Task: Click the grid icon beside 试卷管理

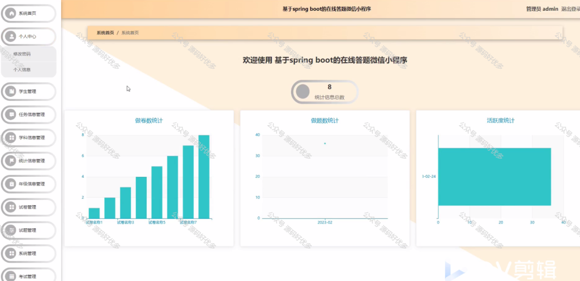Action: [11, 207]
